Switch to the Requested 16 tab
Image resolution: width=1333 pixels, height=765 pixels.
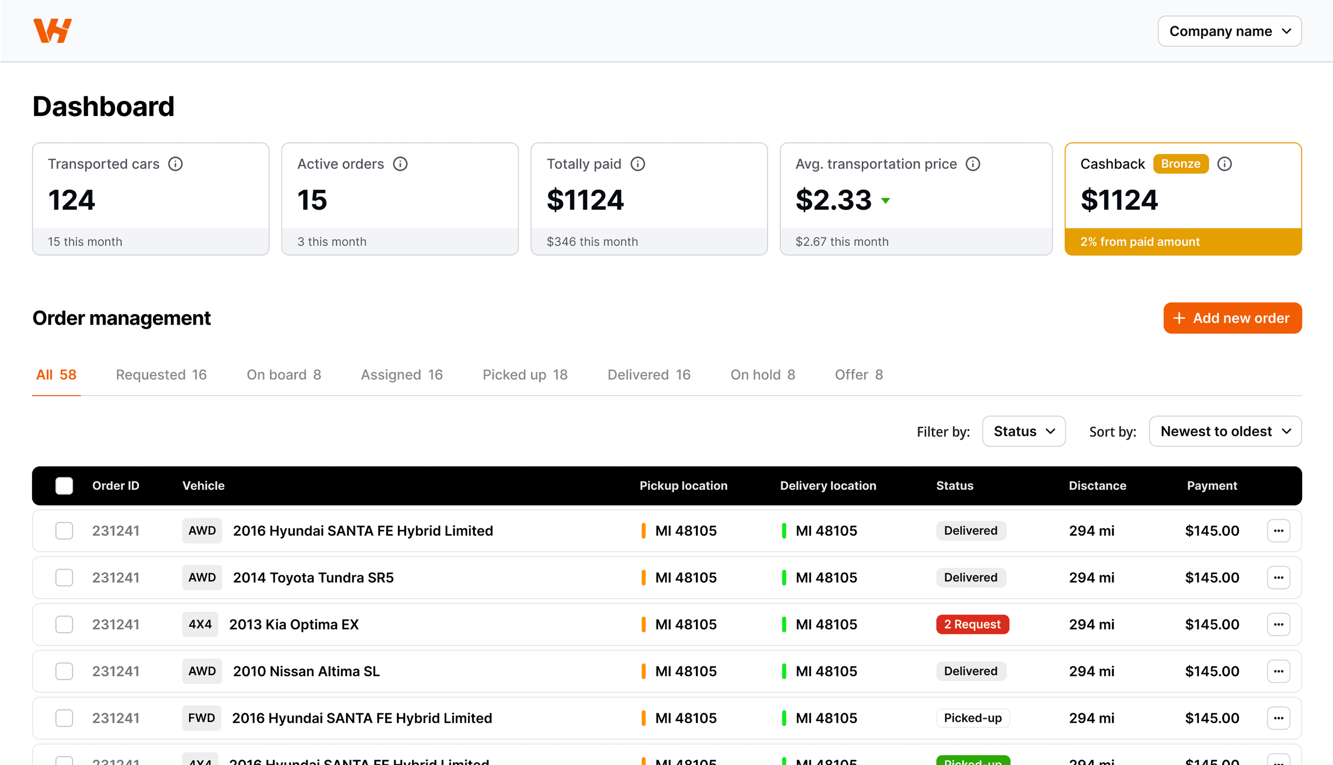161,375
